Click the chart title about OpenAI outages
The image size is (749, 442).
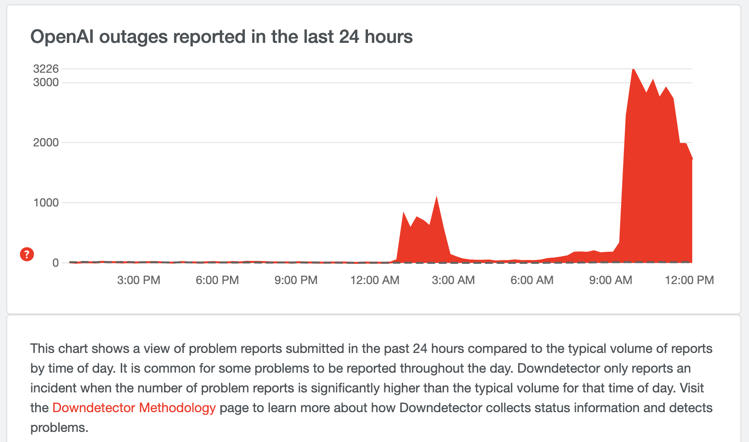221,37
